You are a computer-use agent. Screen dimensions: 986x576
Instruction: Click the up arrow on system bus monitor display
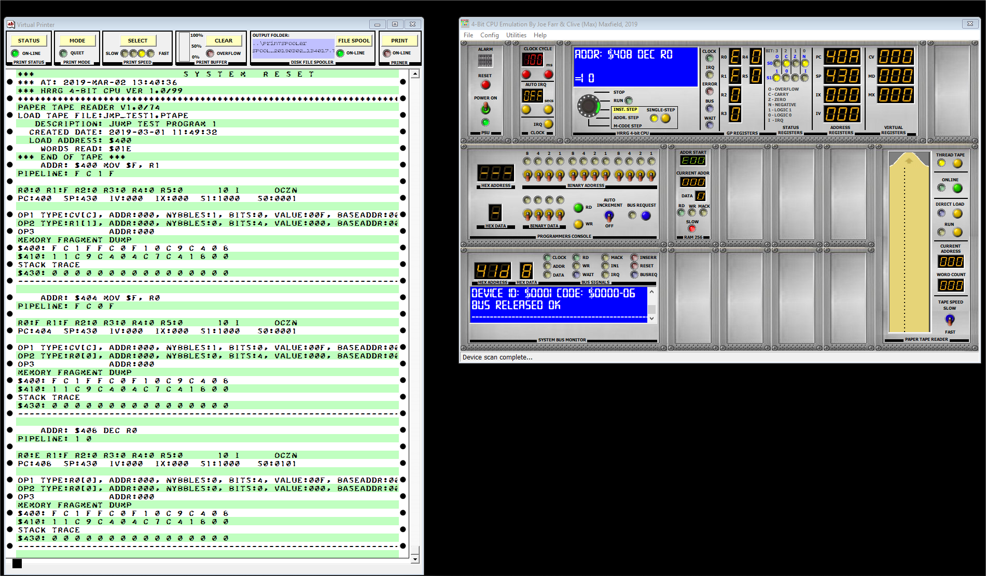[652, 291]
